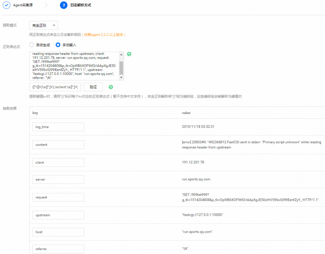Edit the request key field
Screen dimensions: 325x254
click(x=58, y=197)
